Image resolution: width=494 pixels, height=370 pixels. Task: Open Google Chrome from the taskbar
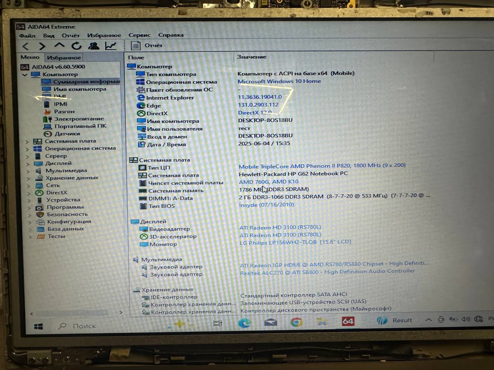pos(296,322)
